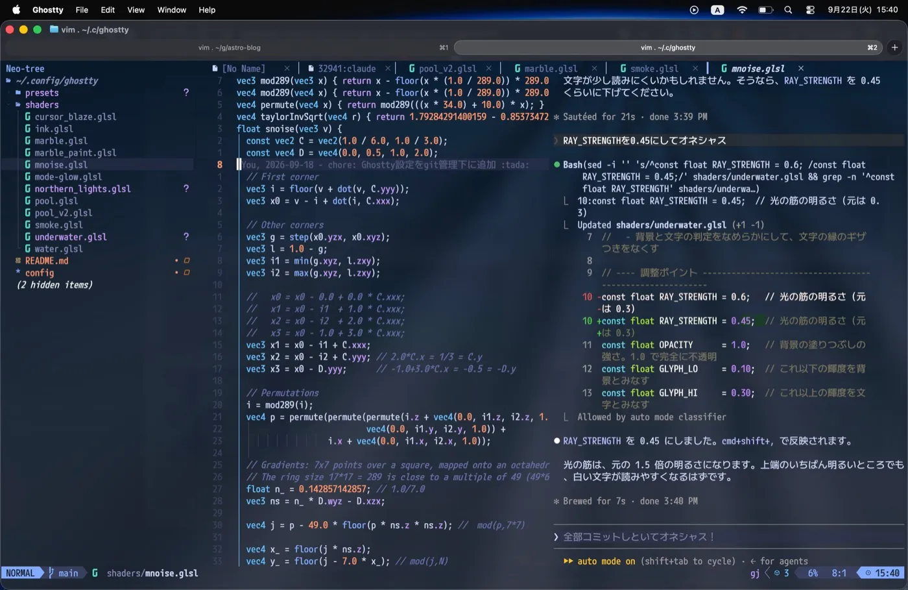Open the Spotlight search icon
Viewport: 908px width, 590px height.
(x=788, y=10)
